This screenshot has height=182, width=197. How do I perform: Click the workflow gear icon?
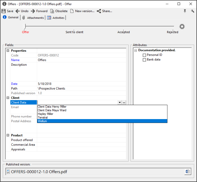(182, 26)
